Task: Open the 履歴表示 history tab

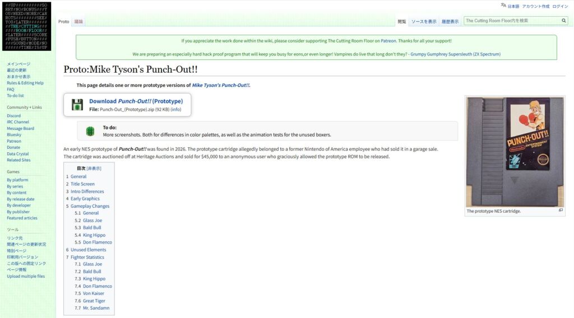Action: click(450, 21)
